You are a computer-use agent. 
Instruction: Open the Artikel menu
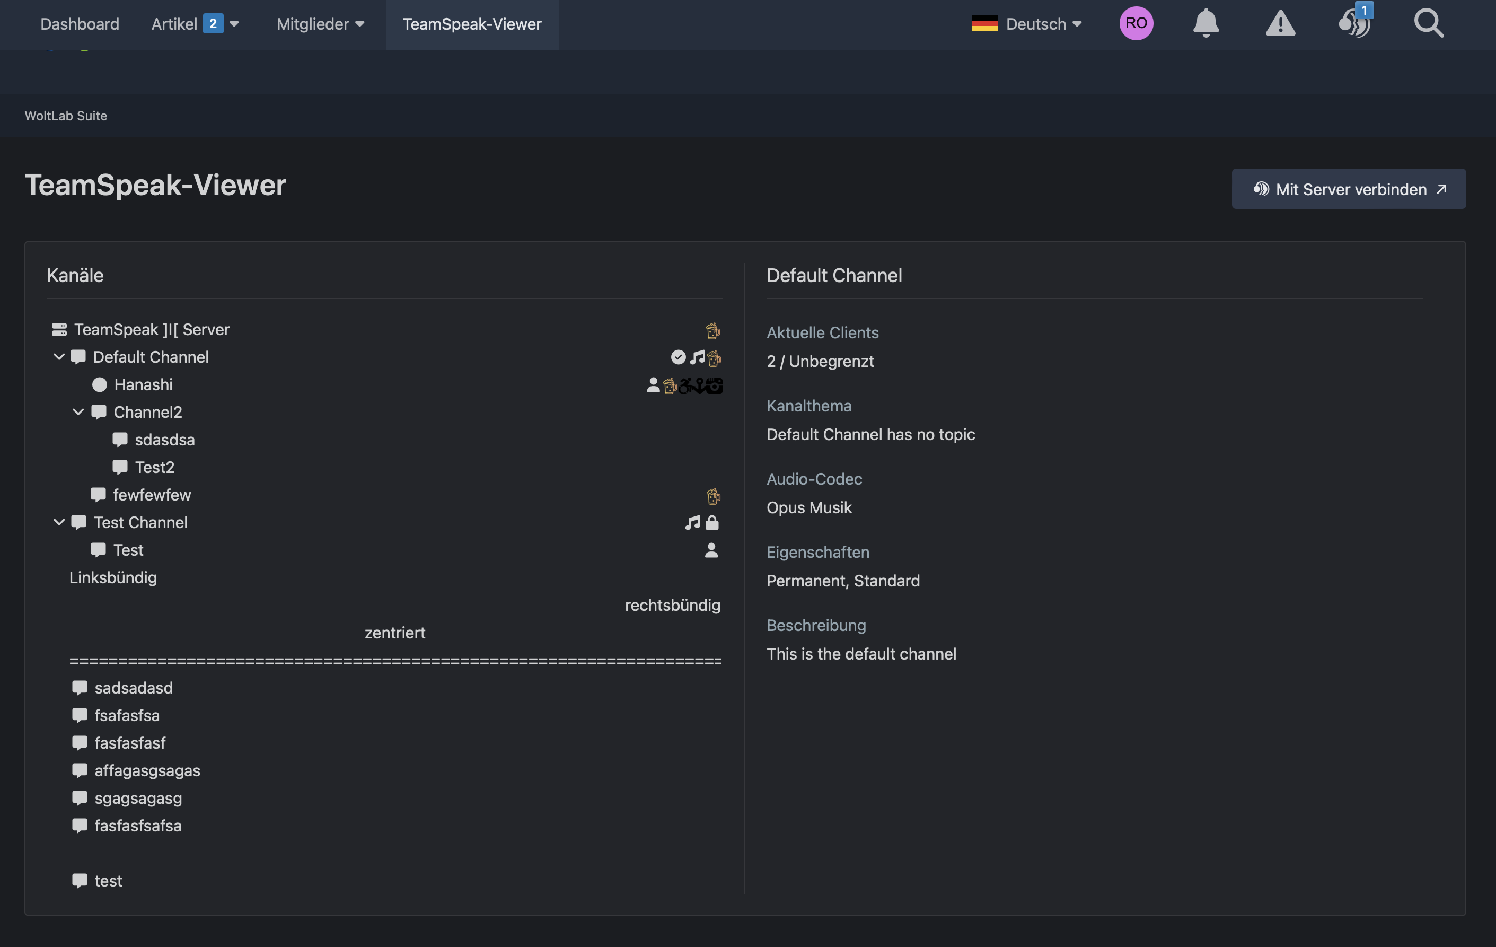pyautogui.click(x=195, y=24)
